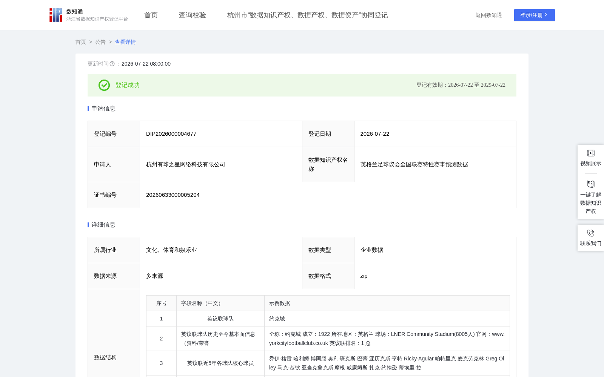The height and width of the screenshot is (377, 604).
Task: Click the 登记有效期 date range text
Action: click(461, 85)
